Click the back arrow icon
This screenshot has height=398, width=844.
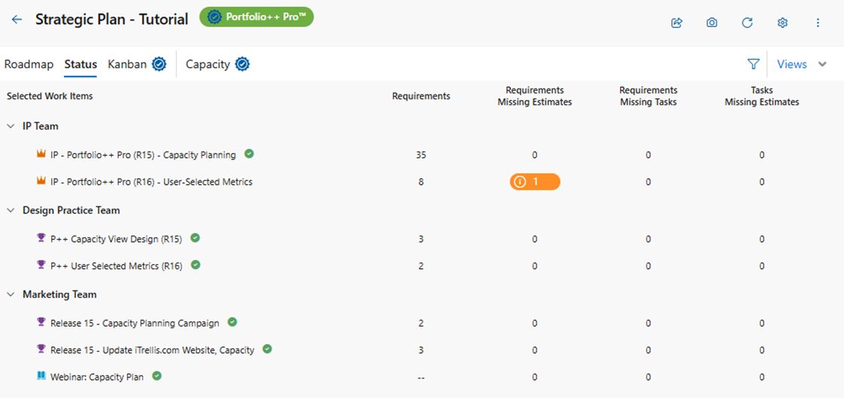pyautogui.click(x=17, y=20)
